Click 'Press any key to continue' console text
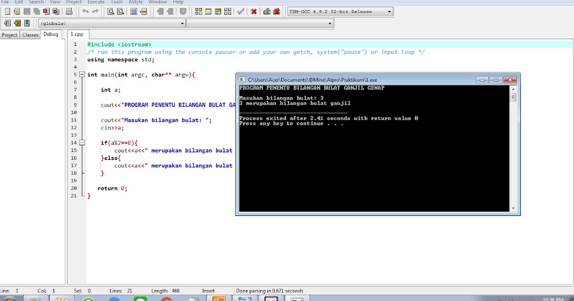Image resolution: width=574 pixels, height=301 pixels. tap(291, 124)
